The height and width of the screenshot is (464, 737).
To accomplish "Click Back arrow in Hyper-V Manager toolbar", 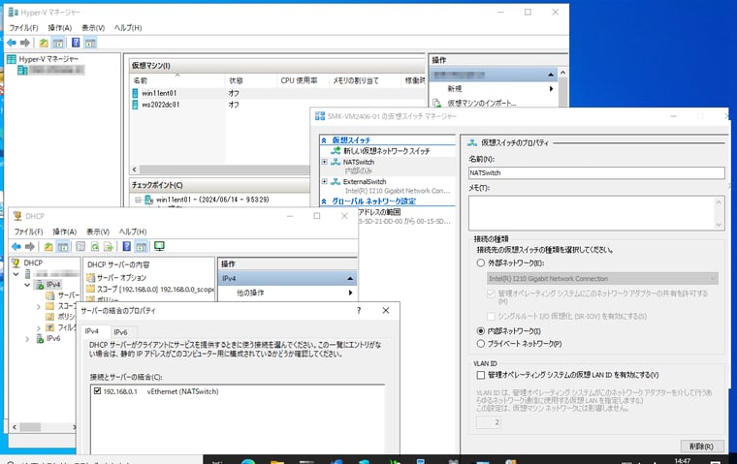I will pyautogui.click(x=12, y=43).
